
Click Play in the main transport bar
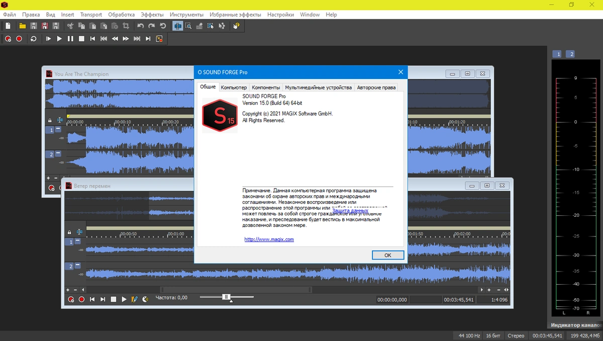[59, 39]
